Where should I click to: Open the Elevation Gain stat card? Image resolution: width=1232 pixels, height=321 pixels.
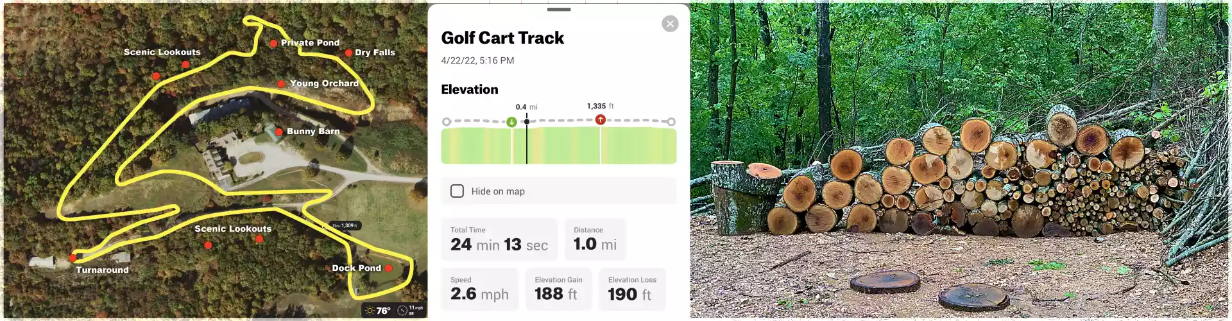pos(558,289)
